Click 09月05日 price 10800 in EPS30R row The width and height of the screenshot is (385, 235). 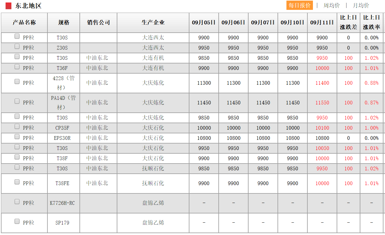coord(204,138)
